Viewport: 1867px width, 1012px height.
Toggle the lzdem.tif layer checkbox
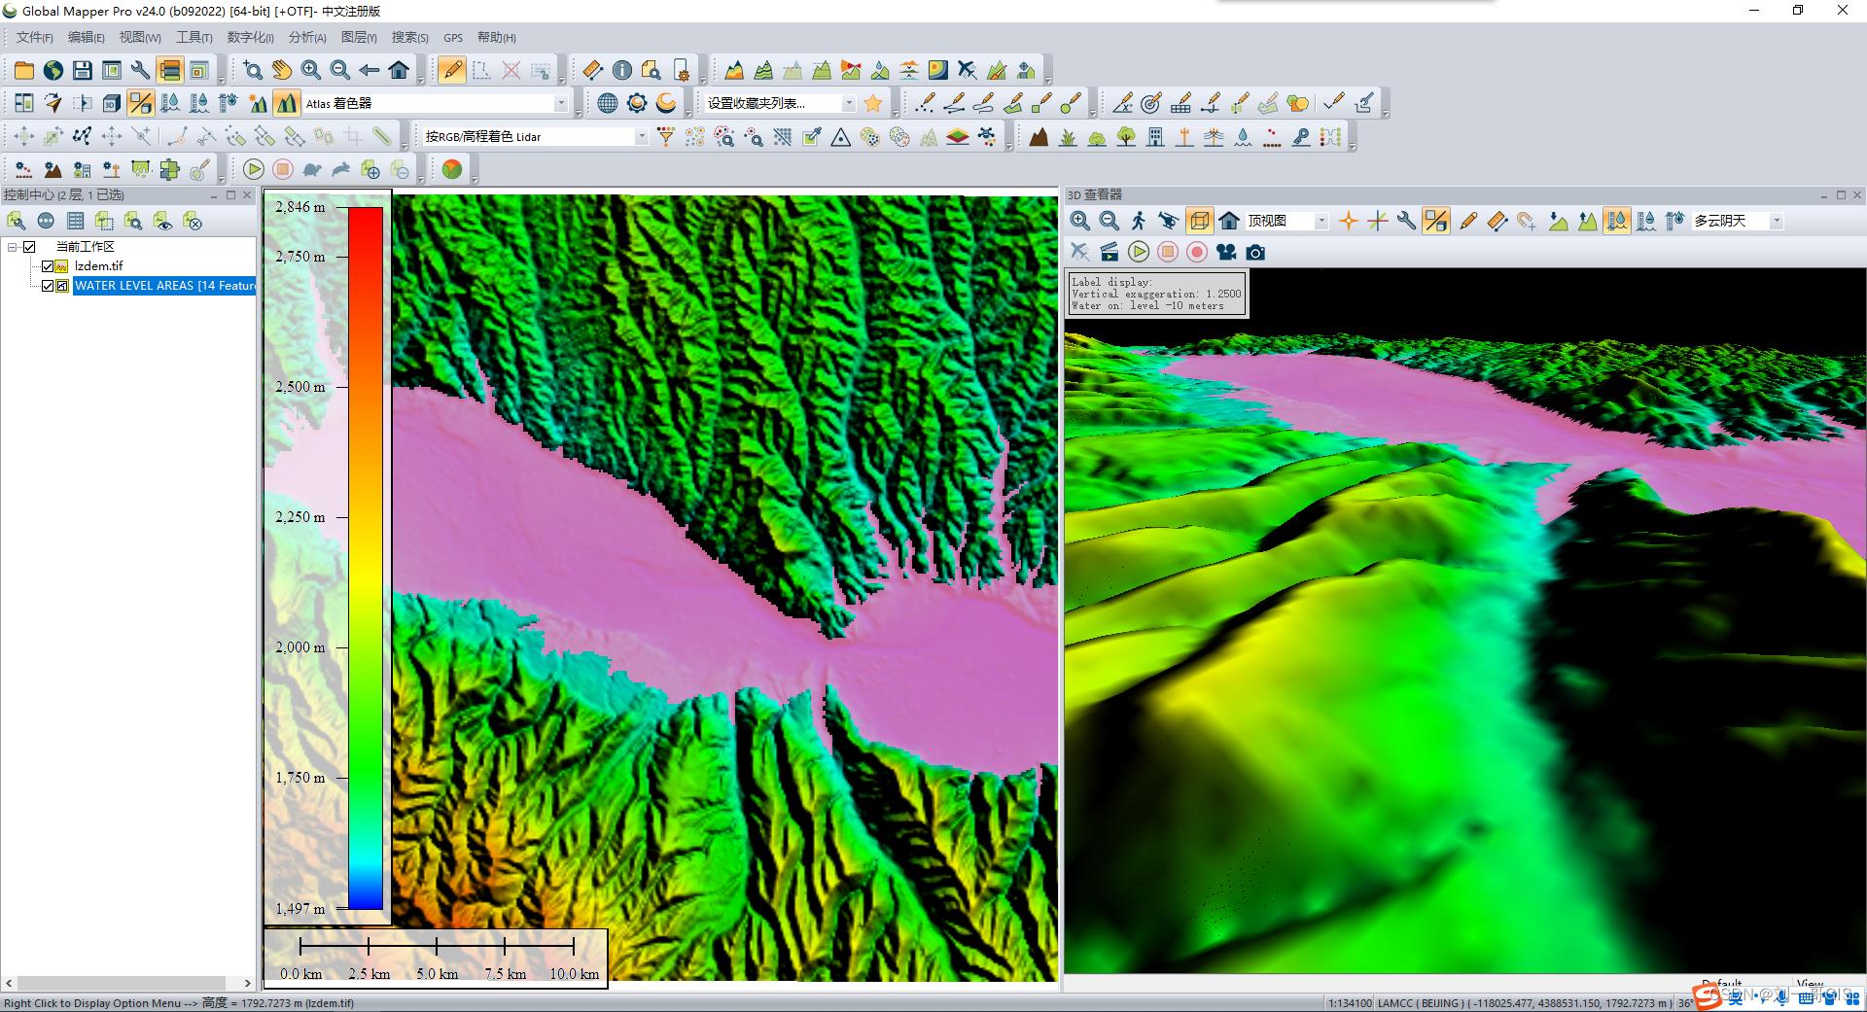47,266
